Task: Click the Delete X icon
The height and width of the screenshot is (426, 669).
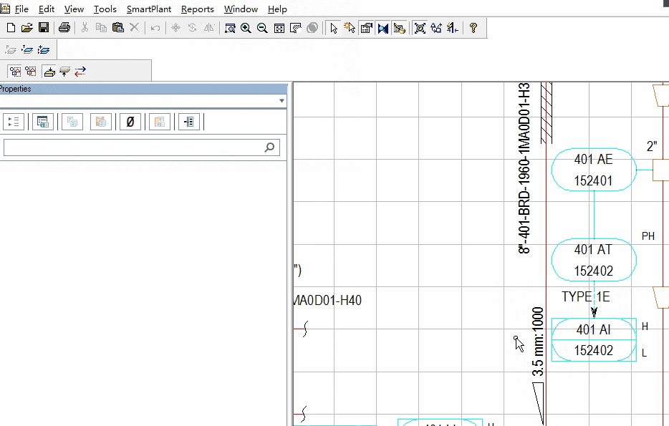Action: click(135, 28)
